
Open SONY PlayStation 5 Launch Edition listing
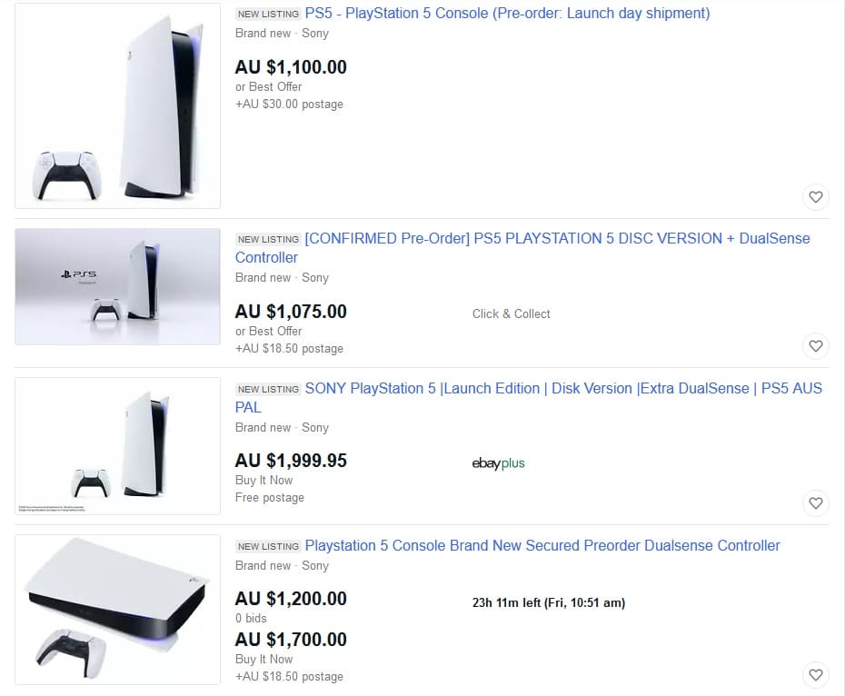pos(562,389)
